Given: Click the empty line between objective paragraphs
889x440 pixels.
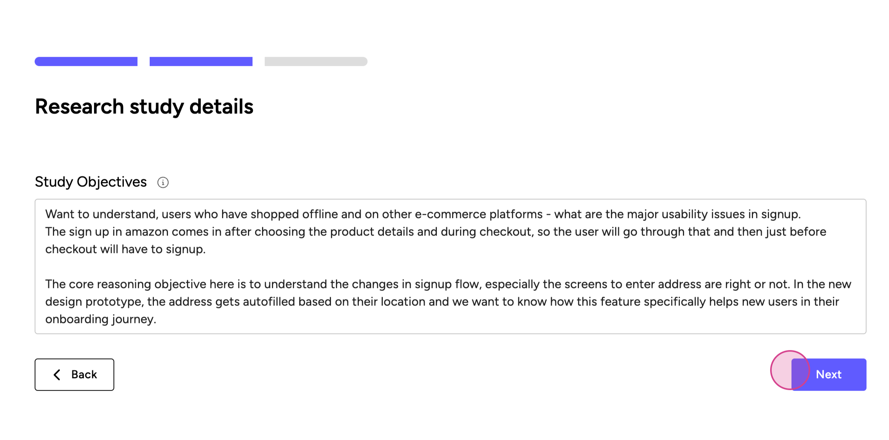Looking at the screenshot, I should (229, 267).
